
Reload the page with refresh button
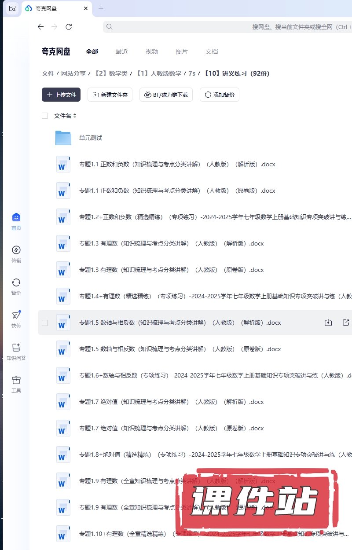[69, 27]
